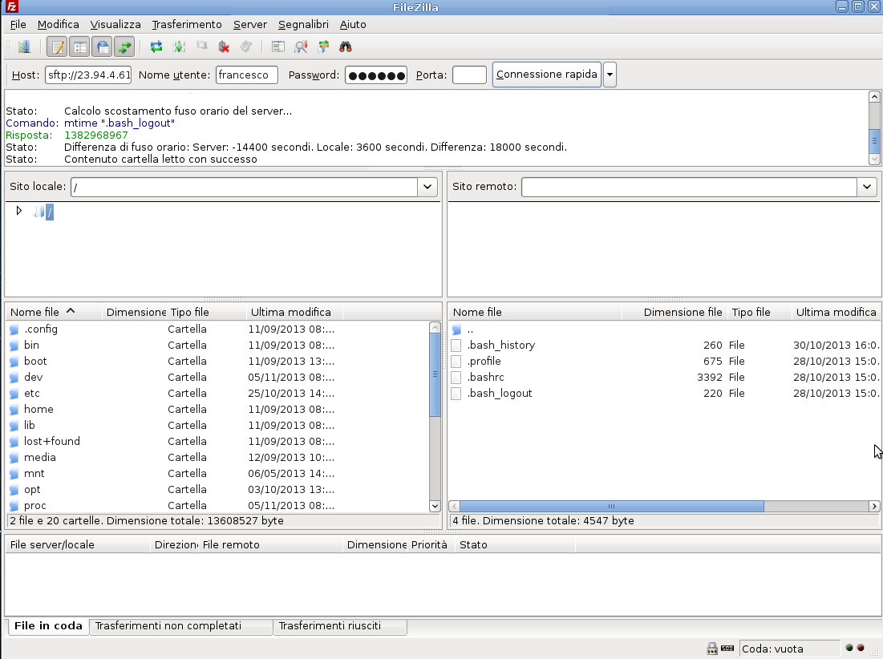Open the Server menu

250,24
